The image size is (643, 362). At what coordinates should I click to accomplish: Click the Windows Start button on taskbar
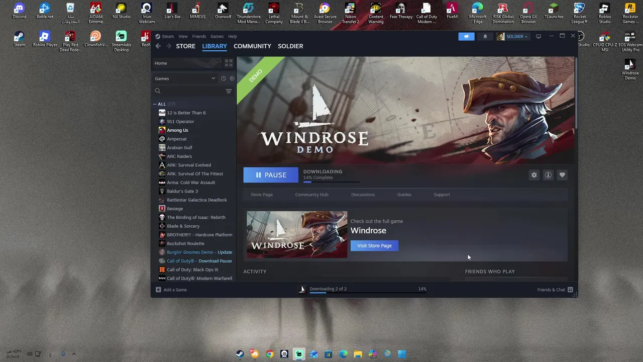(x=402, y=354)
